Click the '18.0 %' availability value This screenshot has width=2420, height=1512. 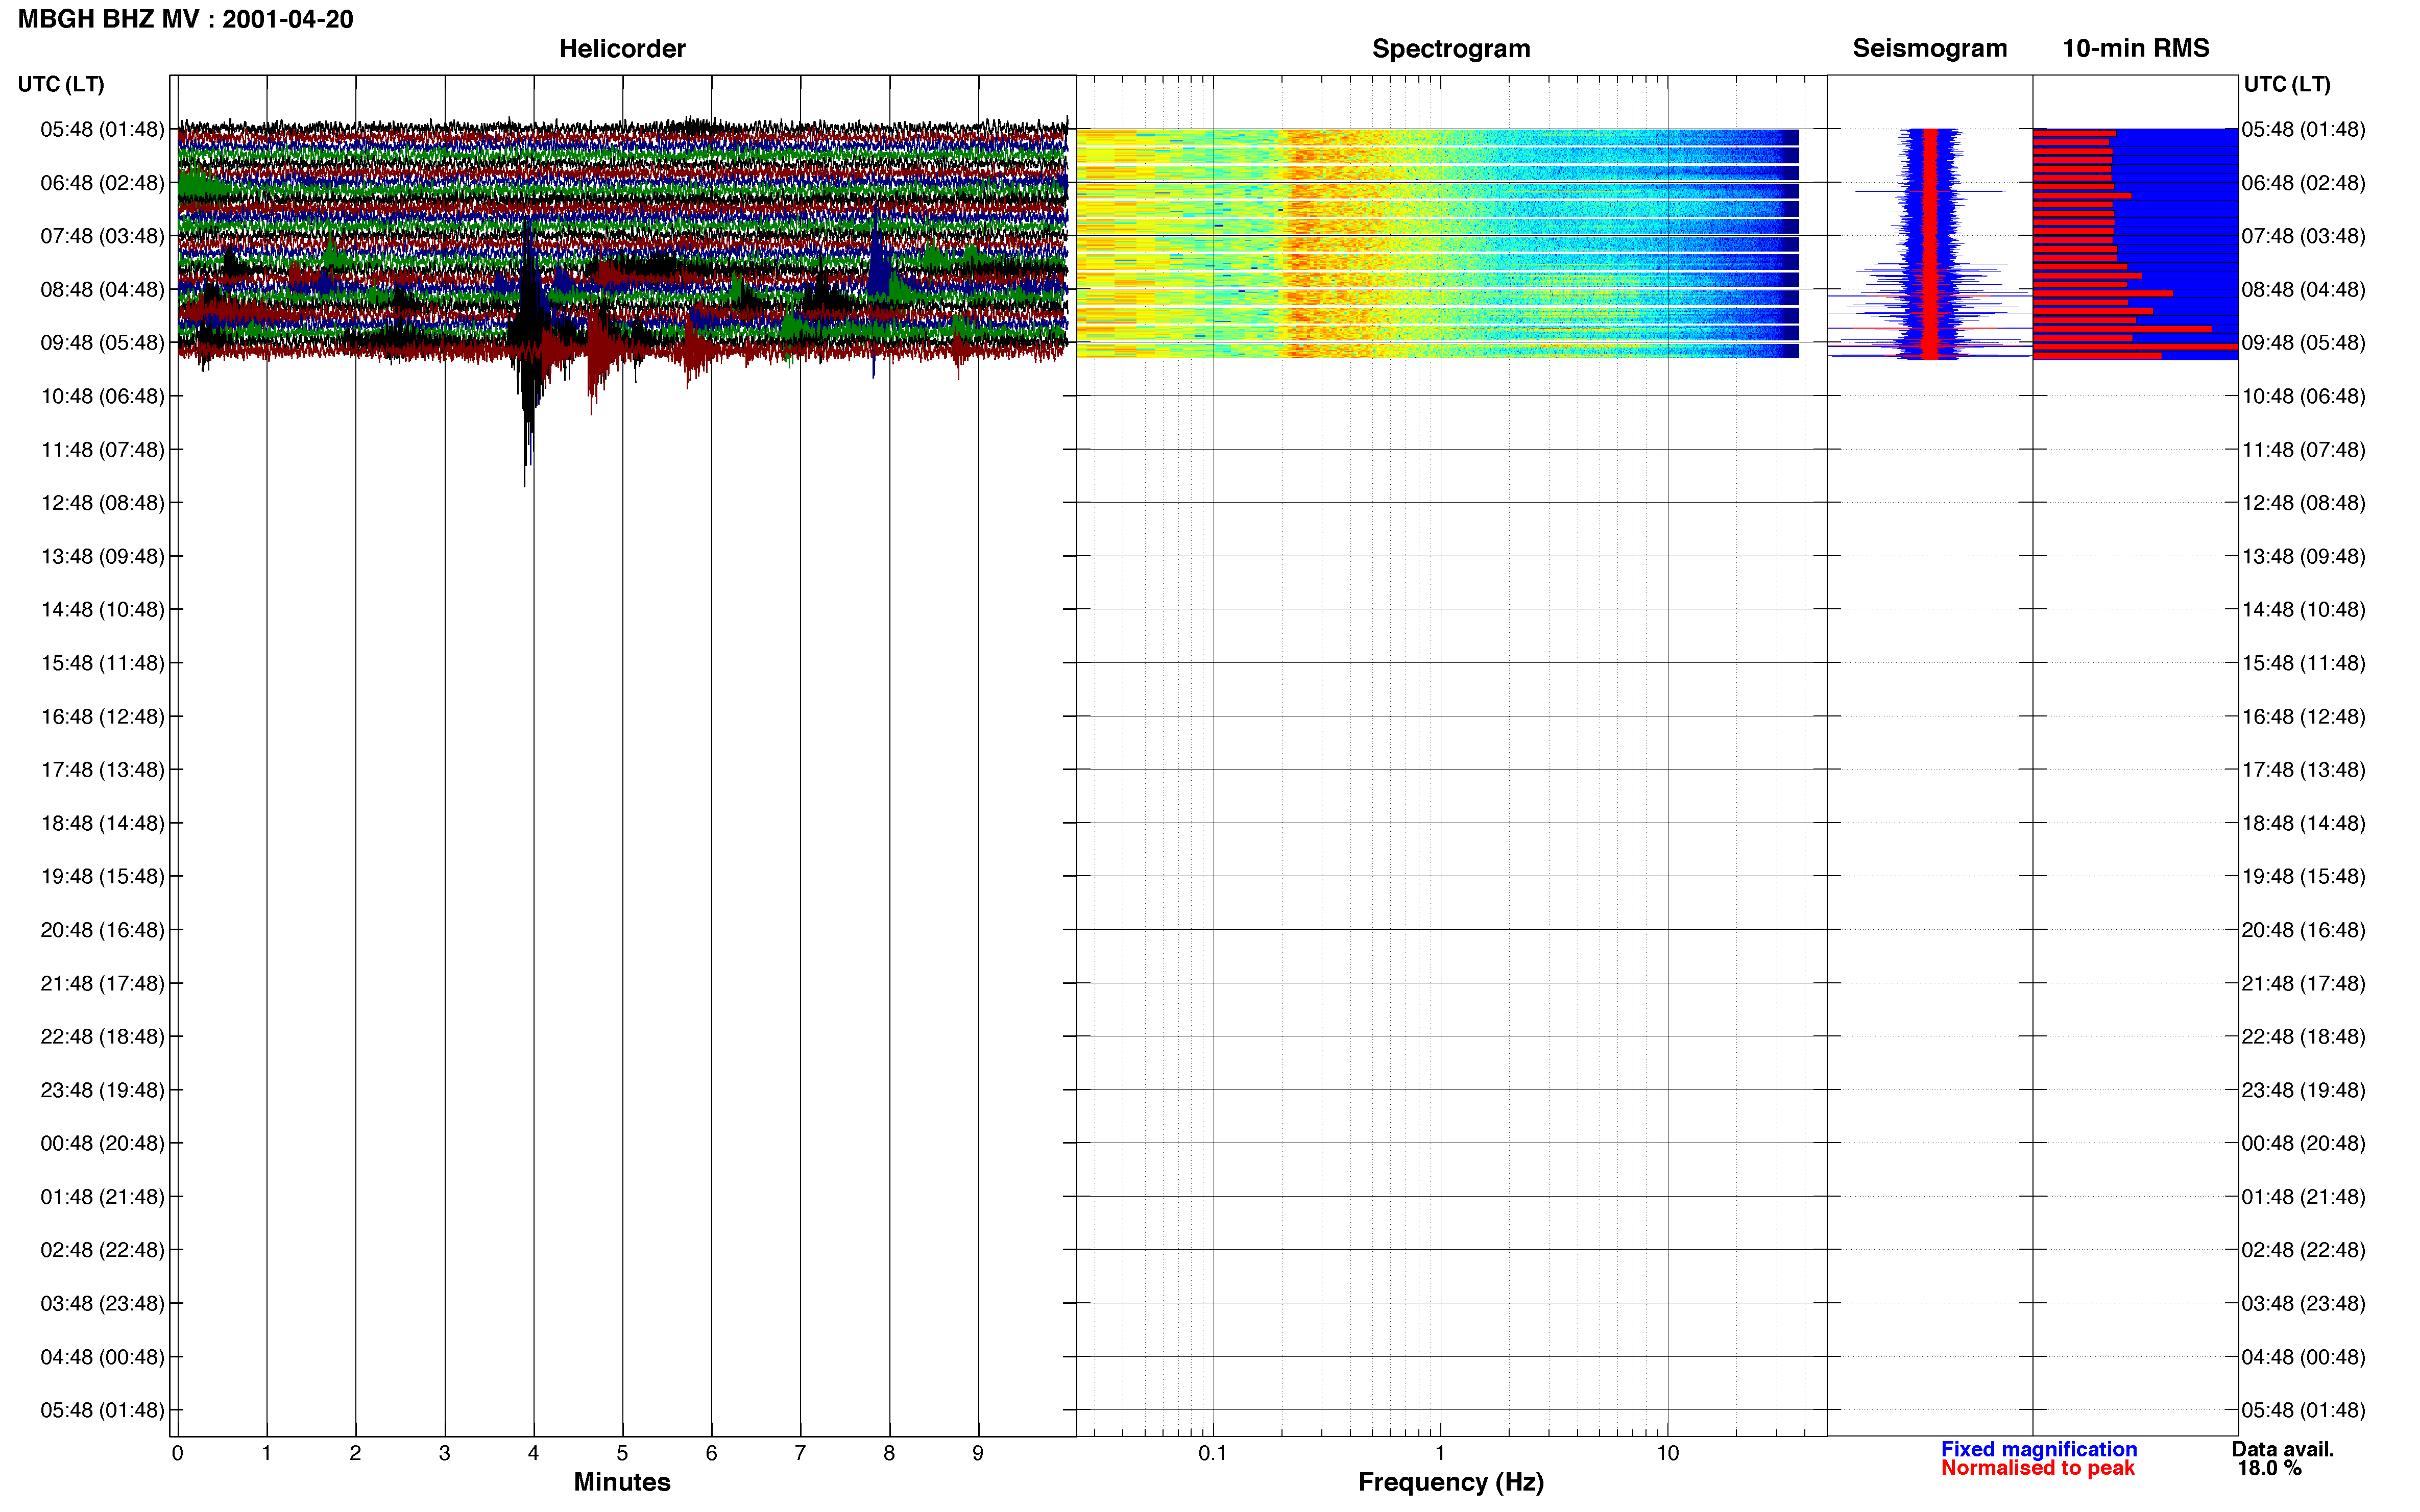(2270, 1468)
